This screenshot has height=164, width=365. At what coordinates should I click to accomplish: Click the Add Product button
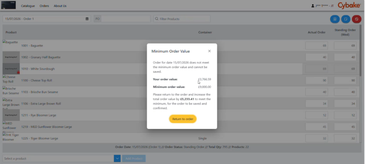[x=134, y=158]
